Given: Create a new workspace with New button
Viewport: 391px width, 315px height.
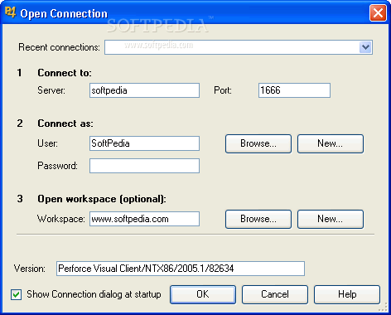Looking at the screenshot, I should point(331,219).
